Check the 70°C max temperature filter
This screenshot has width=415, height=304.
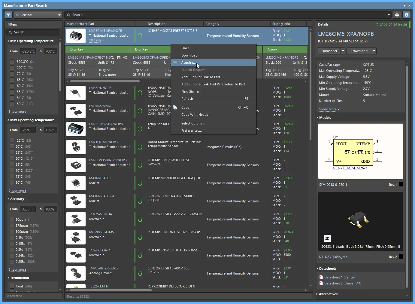pyautogui.click(x=12, y=170)
